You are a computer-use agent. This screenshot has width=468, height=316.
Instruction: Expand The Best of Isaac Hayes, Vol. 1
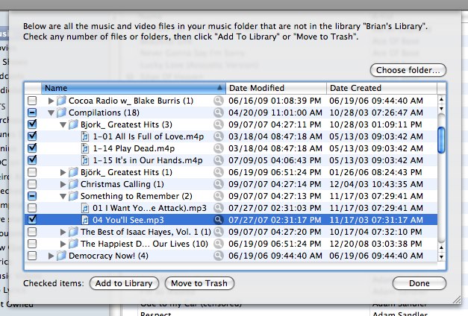(63, 232)
